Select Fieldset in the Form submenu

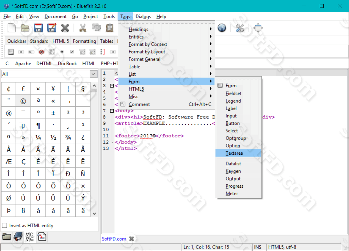pyautogui.click(x=238, y=93)
